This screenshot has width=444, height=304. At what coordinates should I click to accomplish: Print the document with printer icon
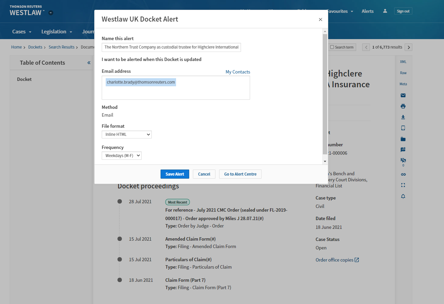[x=403, y=106]
